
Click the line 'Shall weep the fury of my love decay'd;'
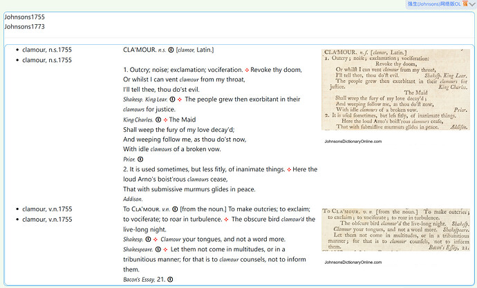coord(179,130)
